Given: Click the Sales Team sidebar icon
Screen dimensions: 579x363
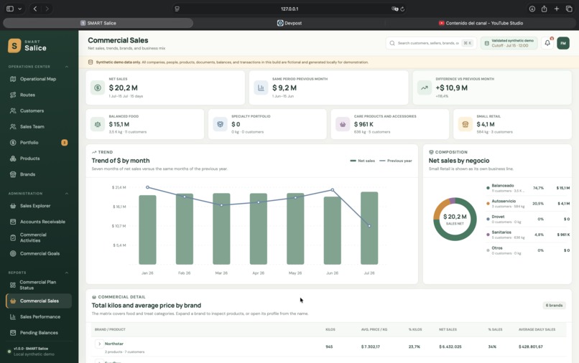Looking at the screenshot, I should click(x=13, y=126).
